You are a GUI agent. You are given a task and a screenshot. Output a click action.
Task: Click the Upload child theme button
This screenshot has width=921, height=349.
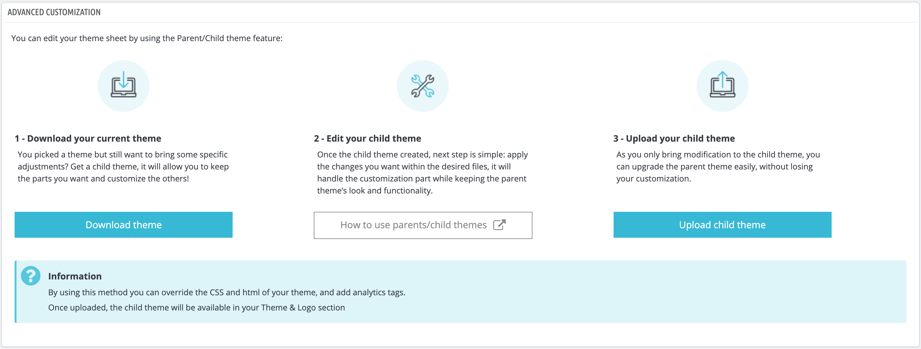point(722,224)
